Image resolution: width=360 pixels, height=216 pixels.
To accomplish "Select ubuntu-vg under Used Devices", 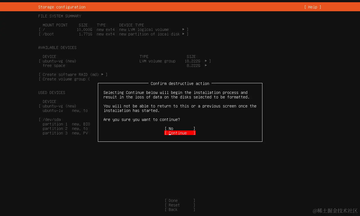I will pyautogui.click(x=58, y=106).
